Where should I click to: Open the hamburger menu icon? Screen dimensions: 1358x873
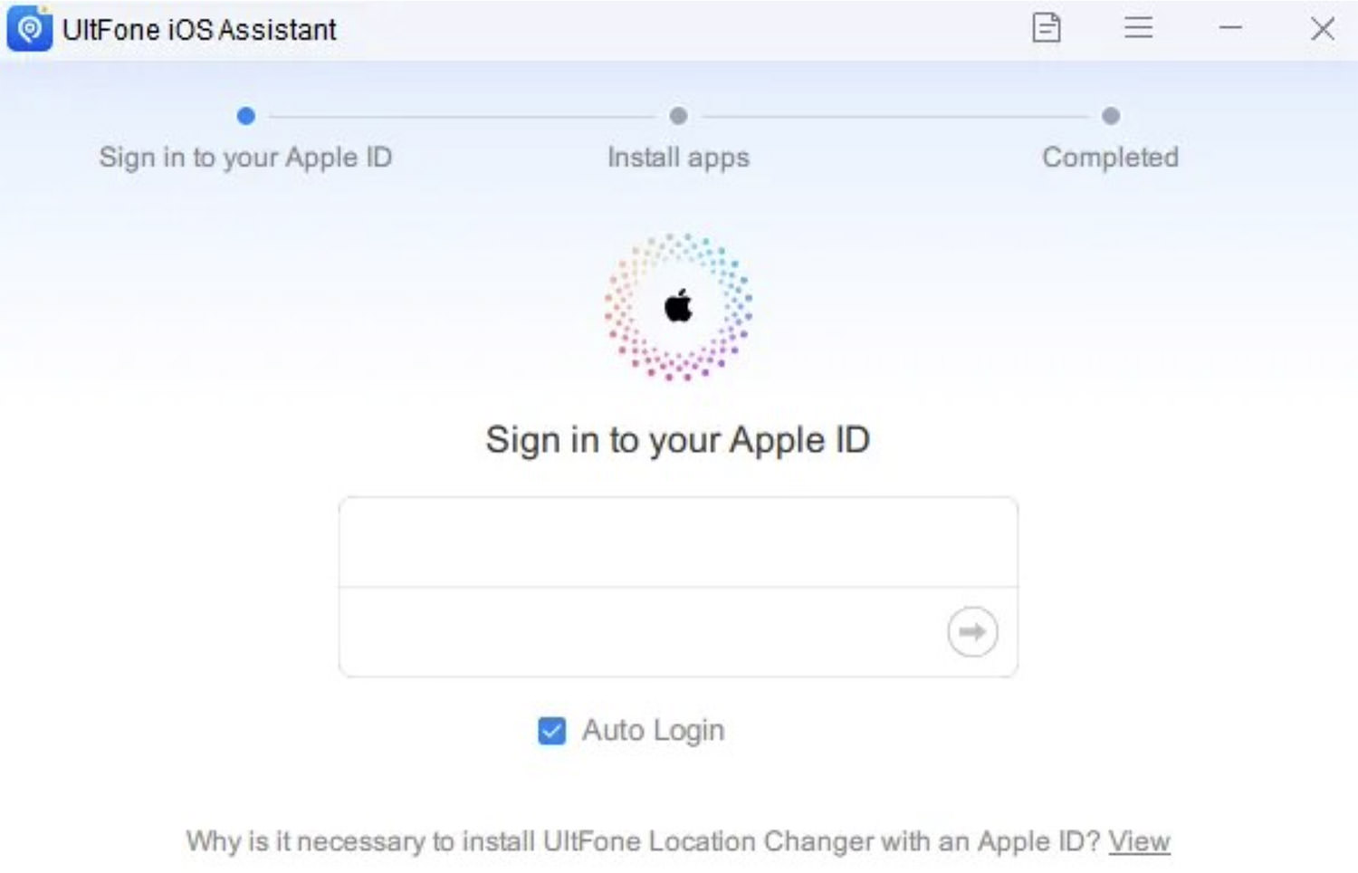[1138, 28]
